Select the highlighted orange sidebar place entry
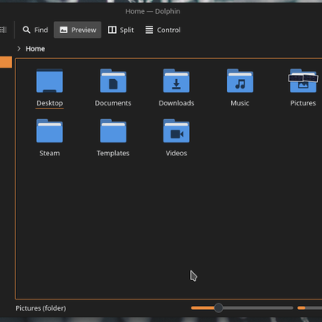322x322 pixels. (6, 62)
